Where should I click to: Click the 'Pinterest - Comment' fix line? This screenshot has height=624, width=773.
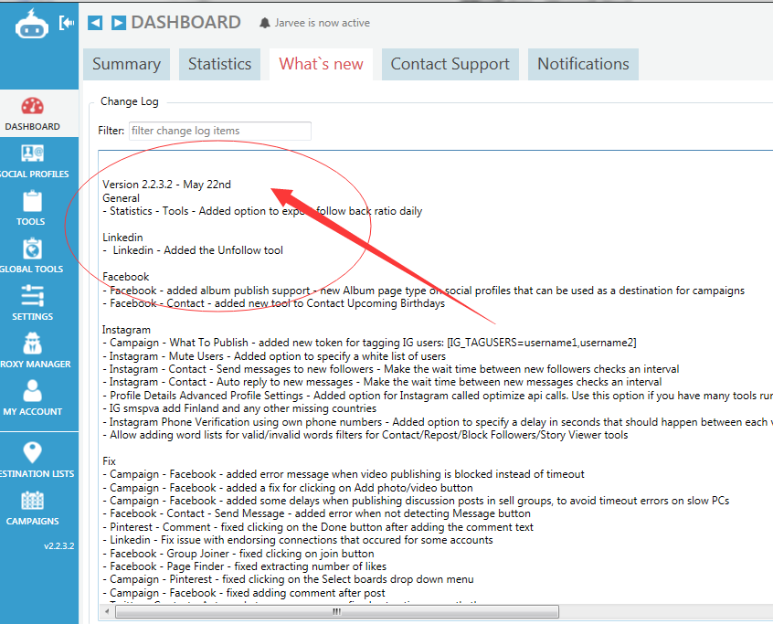pyautogui.click(x=318, y=527)
